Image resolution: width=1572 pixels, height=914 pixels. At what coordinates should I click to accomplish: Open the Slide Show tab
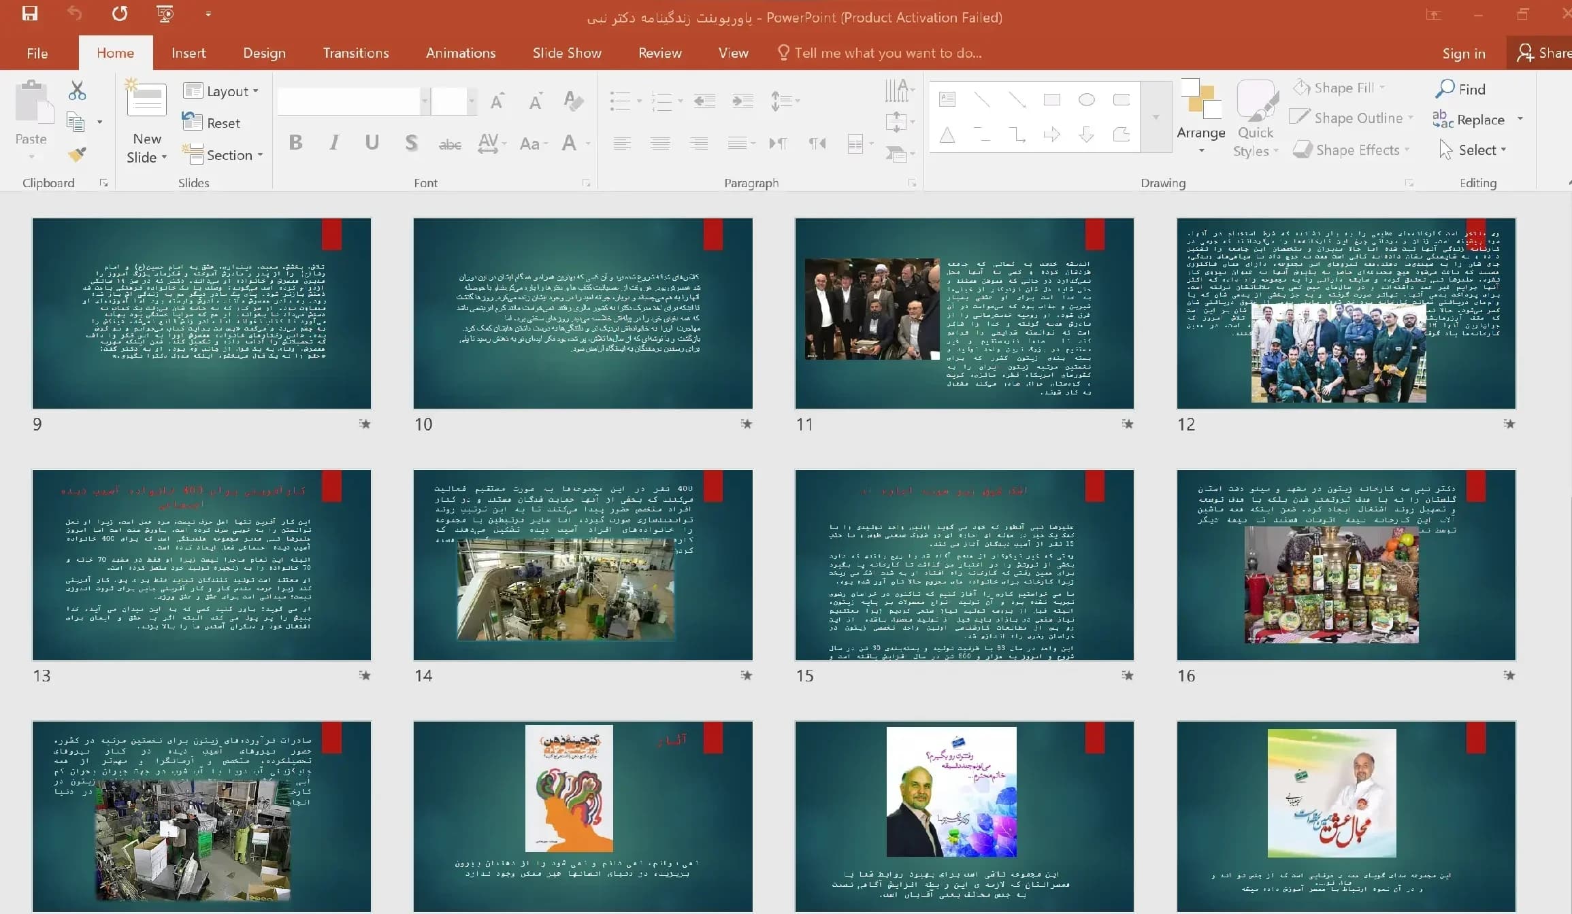pos(567,53)
